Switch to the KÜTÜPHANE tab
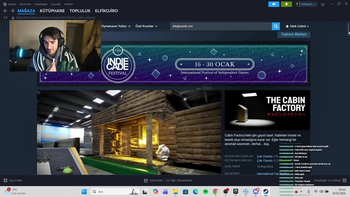Screen dimensions: 350x197 coord(52,11)
